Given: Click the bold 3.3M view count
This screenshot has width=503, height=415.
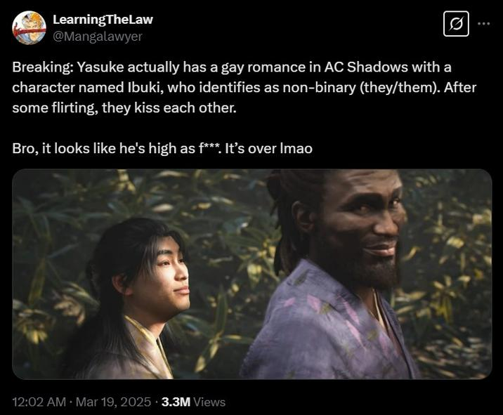Looking at the screenshot, I should pos(176,402).
